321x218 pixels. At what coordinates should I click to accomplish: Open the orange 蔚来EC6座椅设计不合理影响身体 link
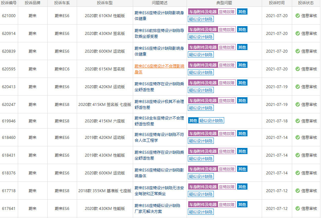[x=159, y=69]
